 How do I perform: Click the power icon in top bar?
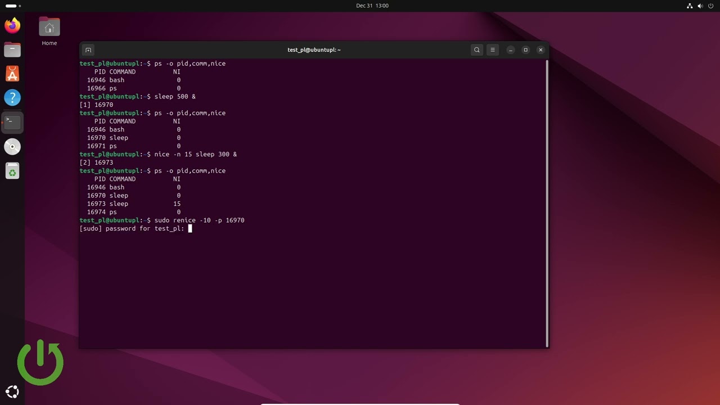(x=711, y=6)
